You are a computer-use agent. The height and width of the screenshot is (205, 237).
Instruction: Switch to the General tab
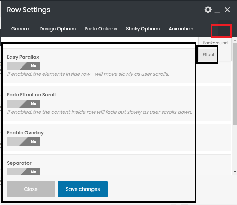[x=21, y=29]
